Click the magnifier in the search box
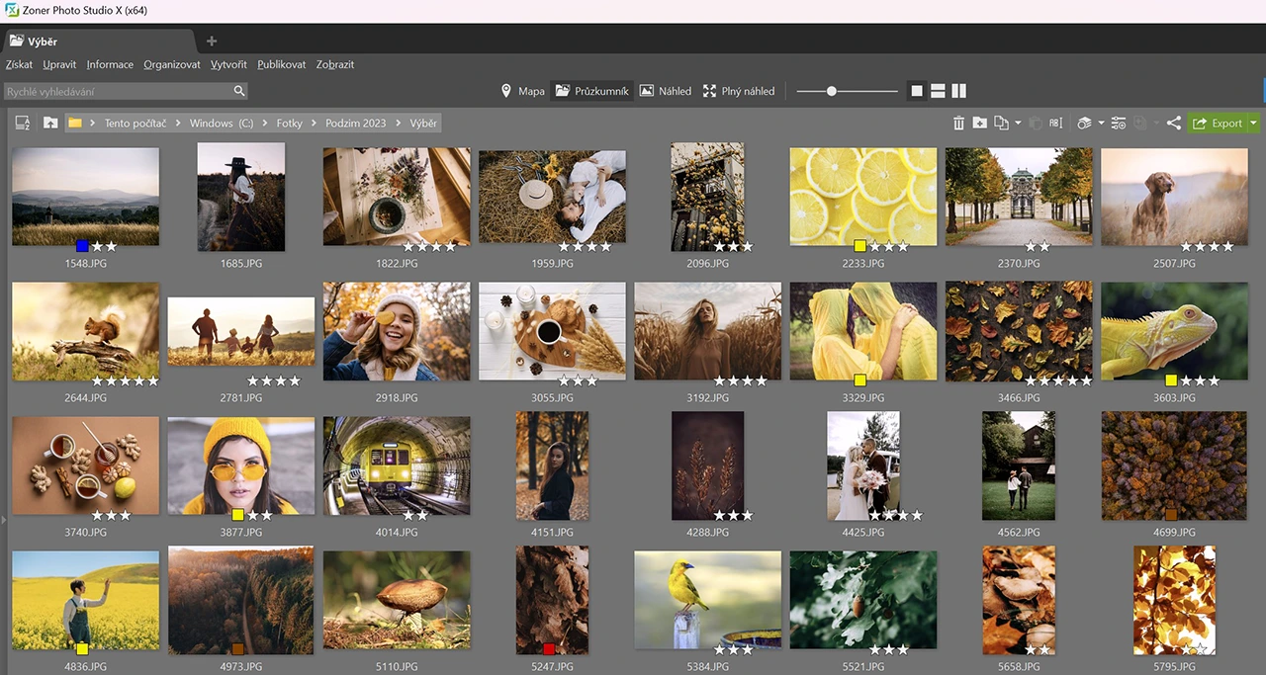Image resolution: width=1266 pixels, height=675 pixels. click(237, 90)
